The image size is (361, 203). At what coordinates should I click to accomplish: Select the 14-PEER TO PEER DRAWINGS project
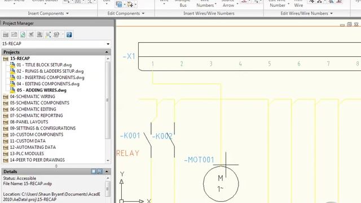[x=37, y=160]
